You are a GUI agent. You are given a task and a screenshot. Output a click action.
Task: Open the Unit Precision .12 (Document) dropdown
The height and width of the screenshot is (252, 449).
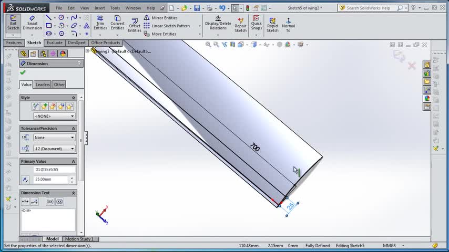coord(54,149)
